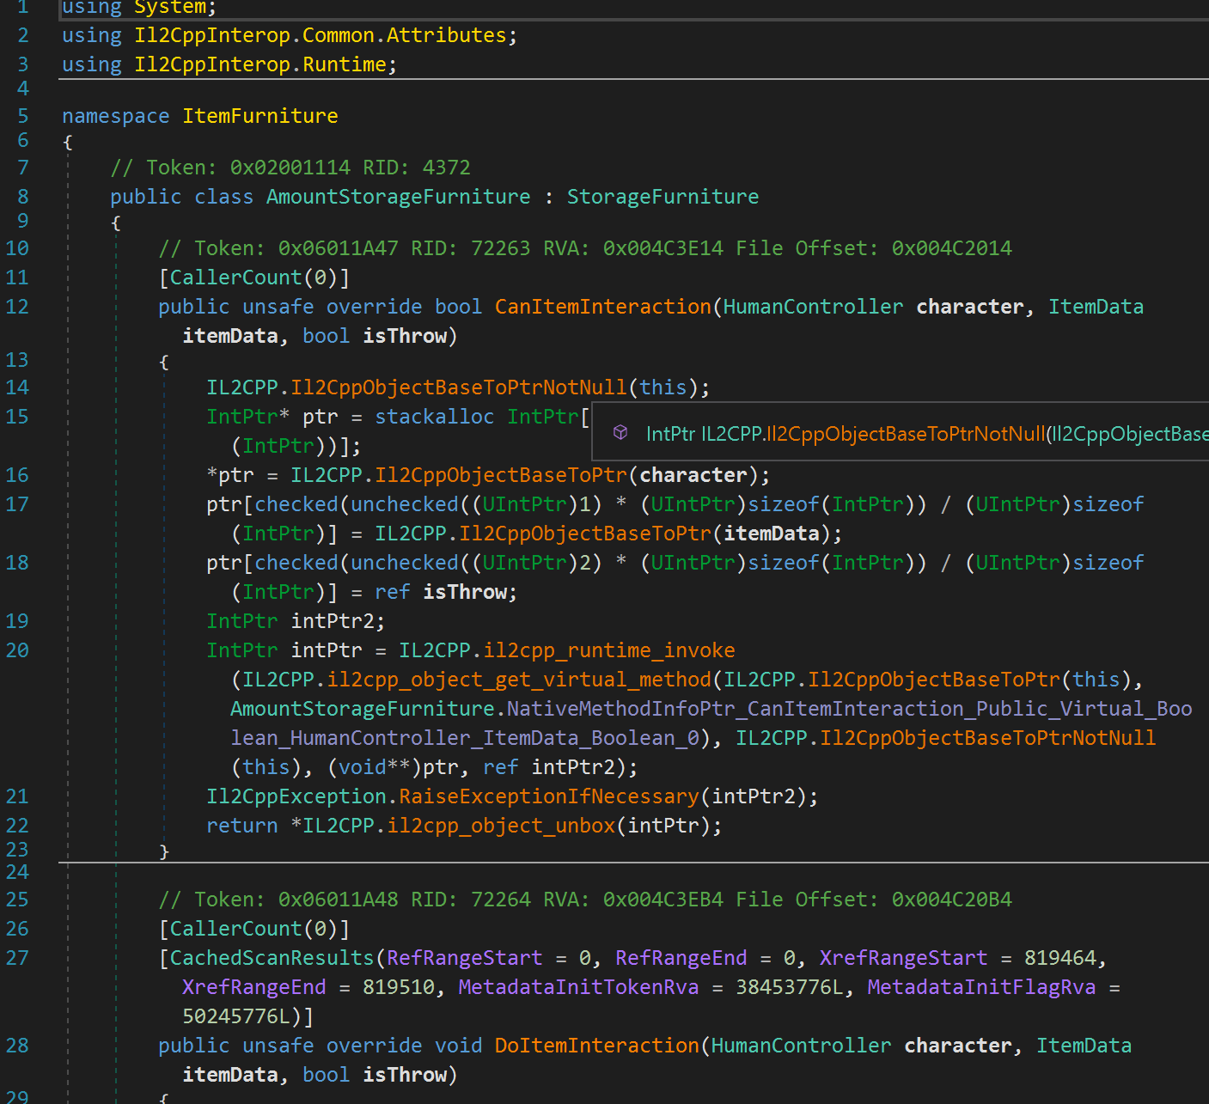Click the return keyword on line 22
Image resolution: width=1209 pixels, height=1104 pixels.
[x=242, y=826]
